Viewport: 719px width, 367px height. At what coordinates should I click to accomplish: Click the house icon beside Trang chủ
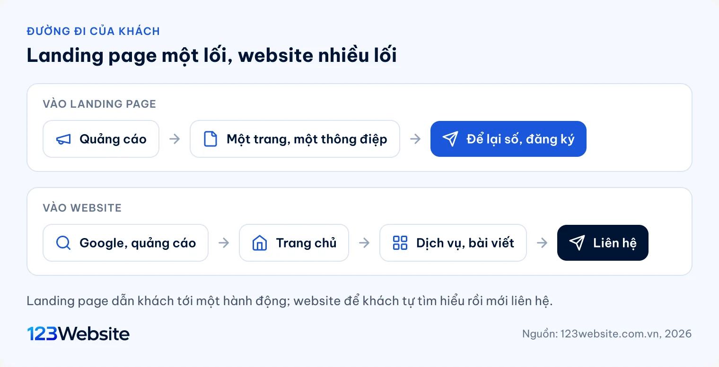(x=260, y=243)
